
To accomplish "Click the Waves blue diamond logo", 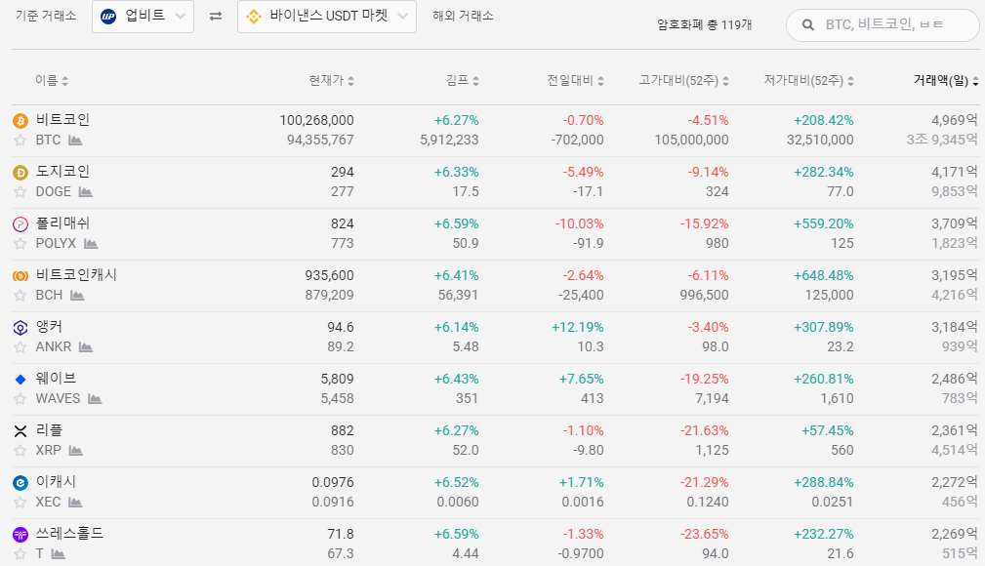I will (x=20, y=379).
